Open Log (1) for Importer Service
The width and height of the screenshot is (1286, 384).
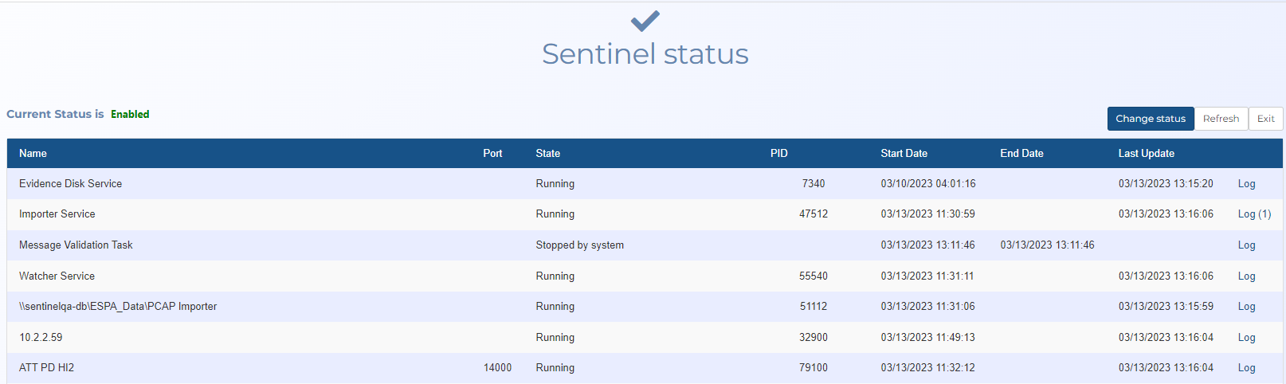pyautogui.click(x=1254, y=214)
